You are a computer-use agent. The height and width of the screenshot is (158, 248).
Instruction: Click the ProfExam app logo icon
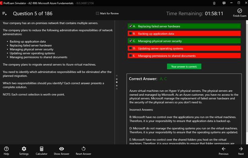pyautogui.click(x=1, y=3)
